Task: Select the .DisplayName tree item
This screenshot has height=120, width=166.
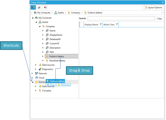Action: (56, 35)
